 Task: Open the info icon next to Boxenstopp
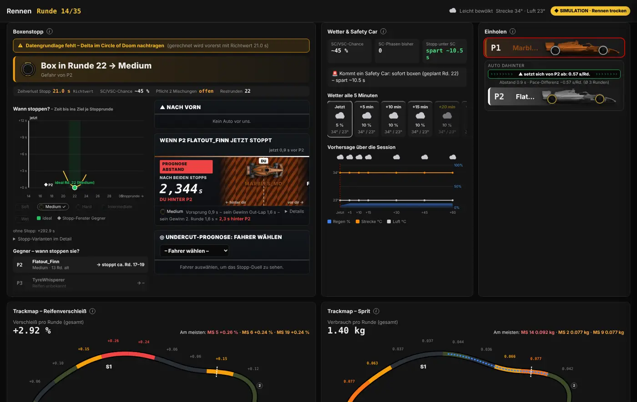(x=50, y=31)
